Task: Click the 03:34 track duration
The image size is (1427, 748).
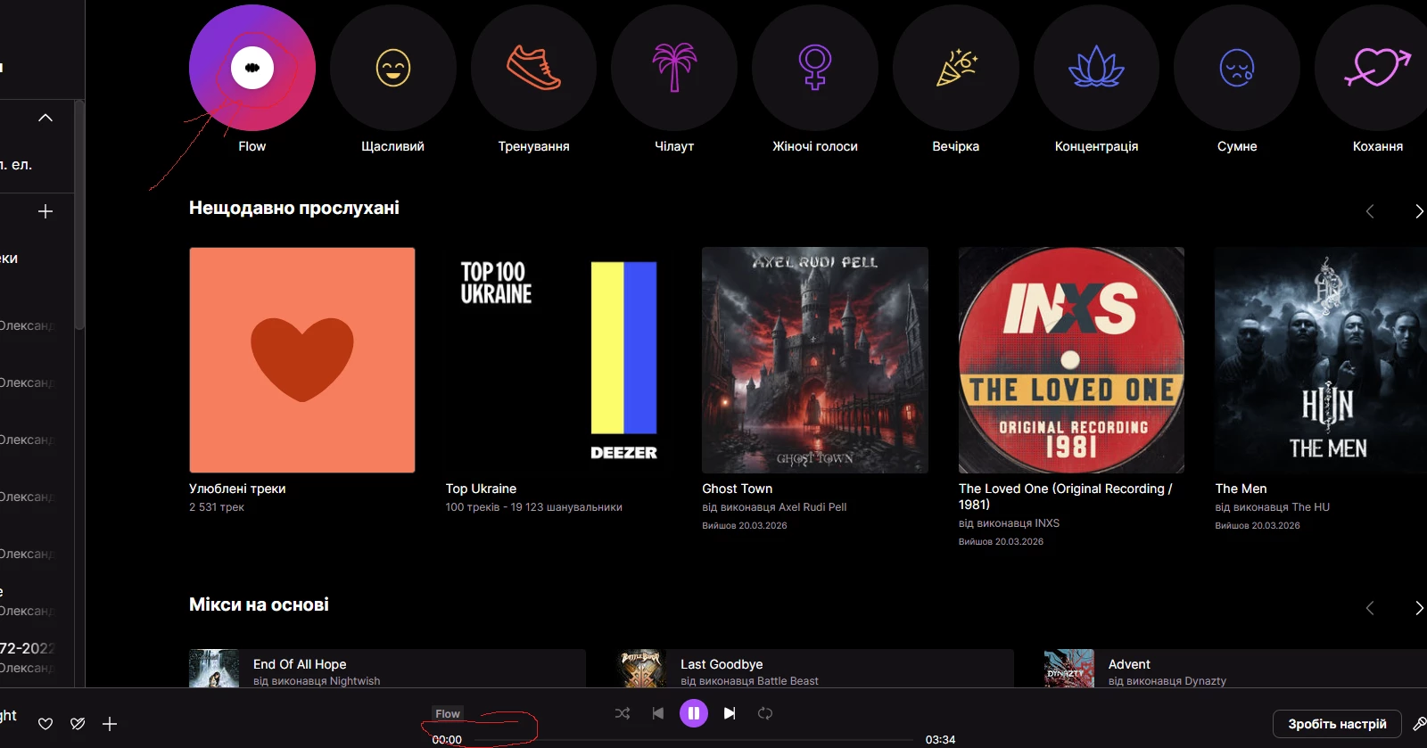Action: pyautogui.click(x=940, y=740)
